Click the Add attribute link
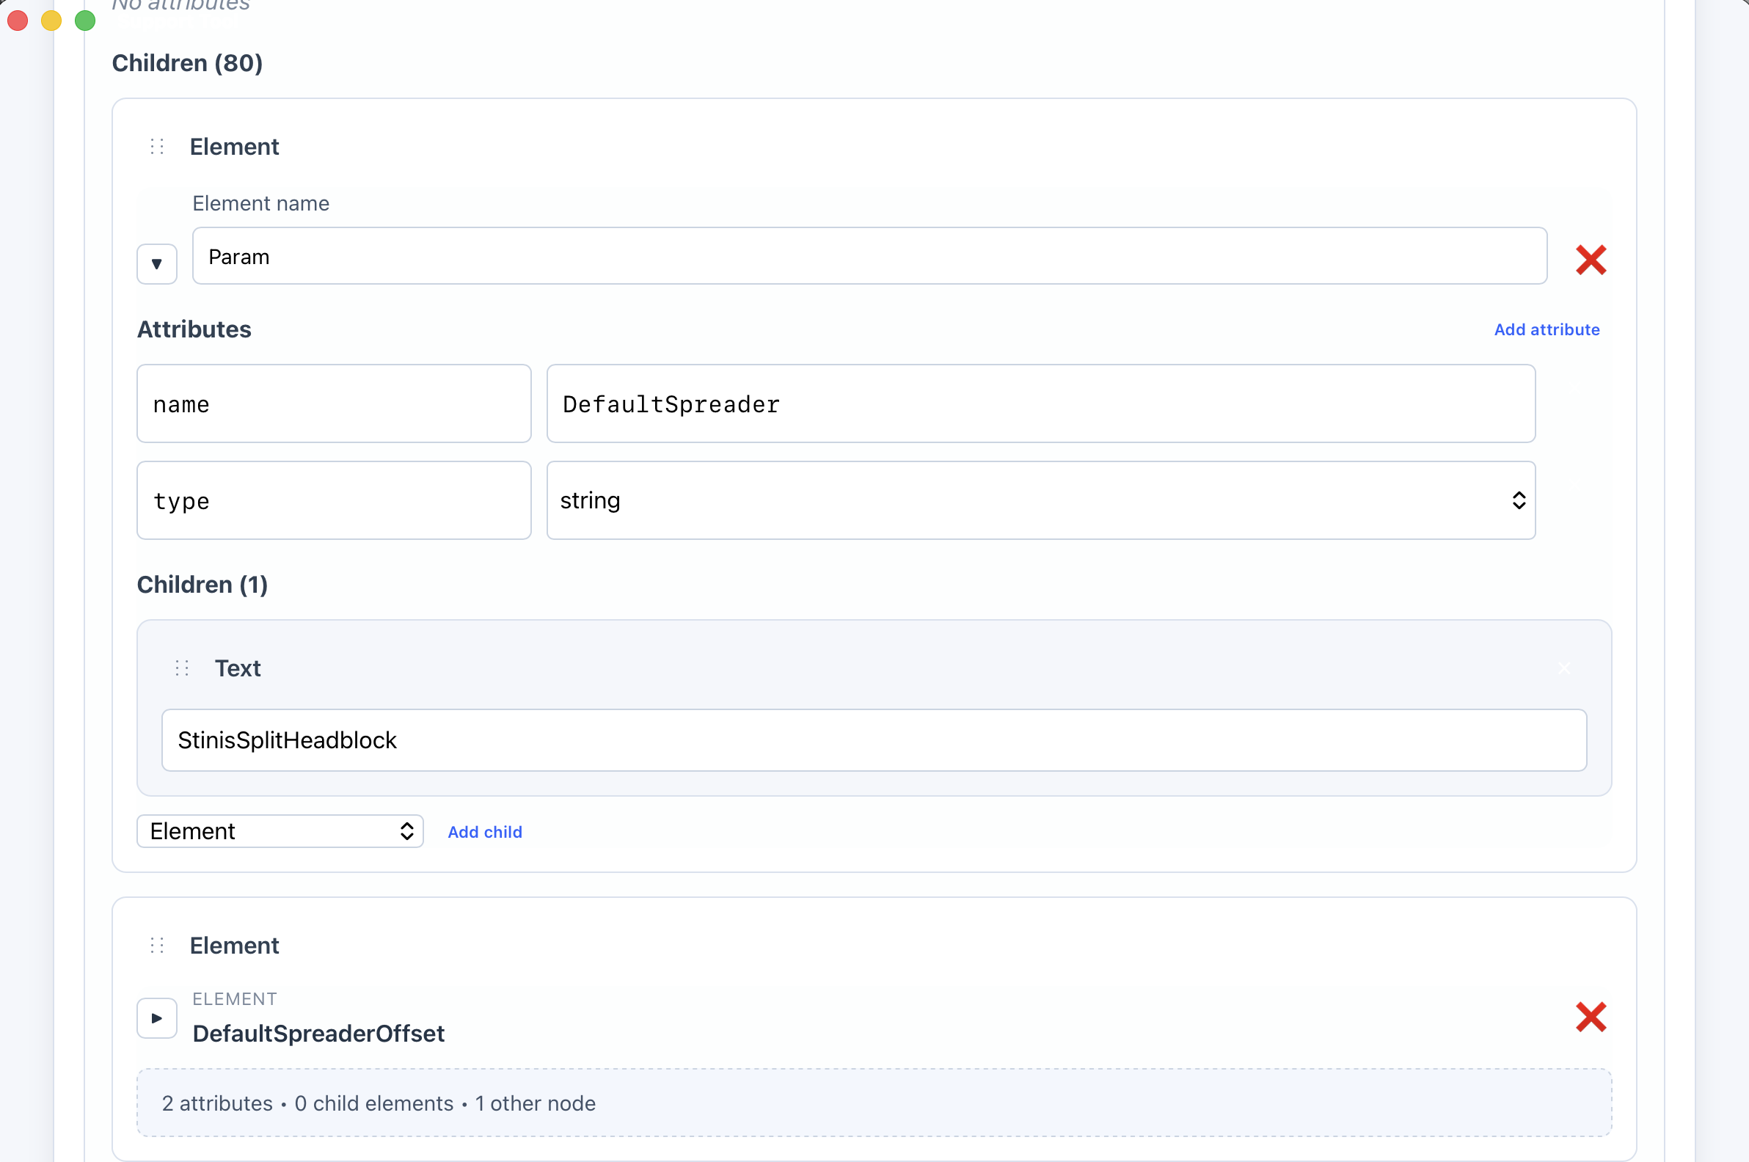Screen dimensions: 1749x1162 1547,330
